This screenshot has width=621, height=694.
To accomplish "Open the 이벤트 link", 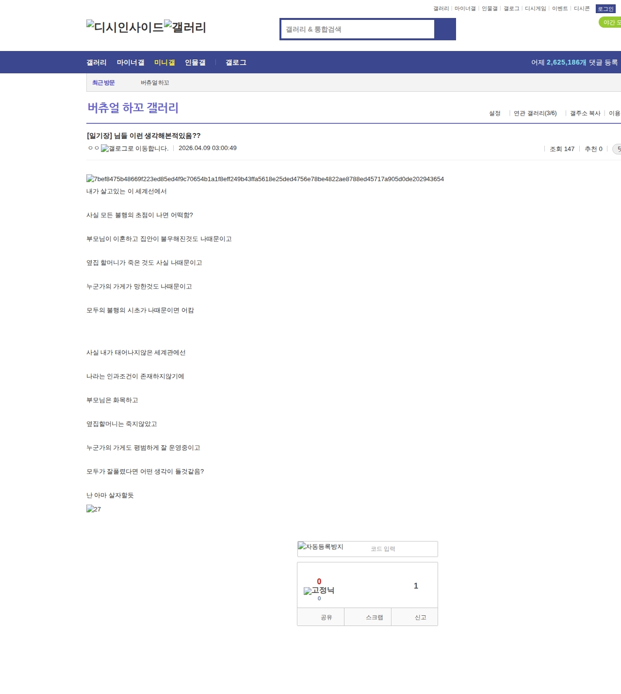I will coord(560,9).
